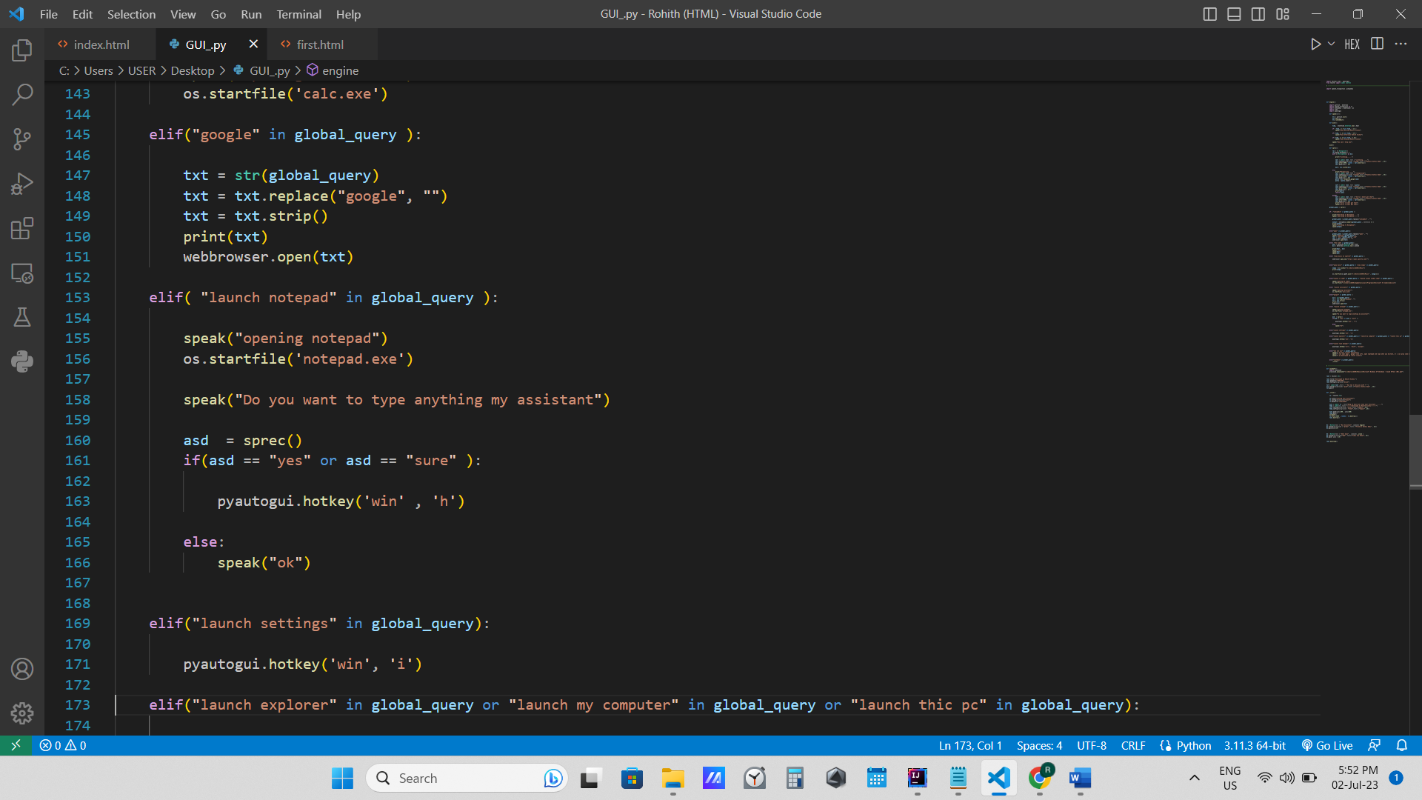Open the Testing flask view

[x=22, y=317]
